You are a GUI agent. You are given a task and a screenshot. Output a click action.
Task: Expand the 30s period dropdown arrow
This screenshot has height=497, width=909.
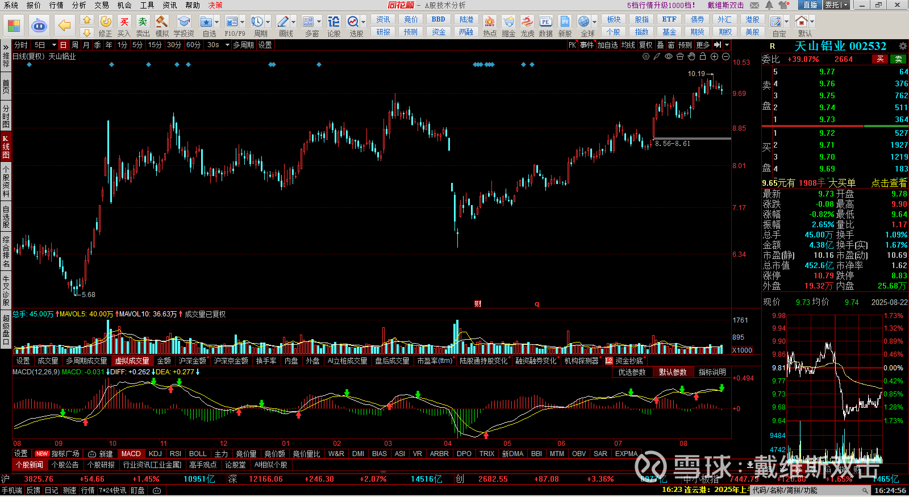pyautogui.click(x=227, y=45)
